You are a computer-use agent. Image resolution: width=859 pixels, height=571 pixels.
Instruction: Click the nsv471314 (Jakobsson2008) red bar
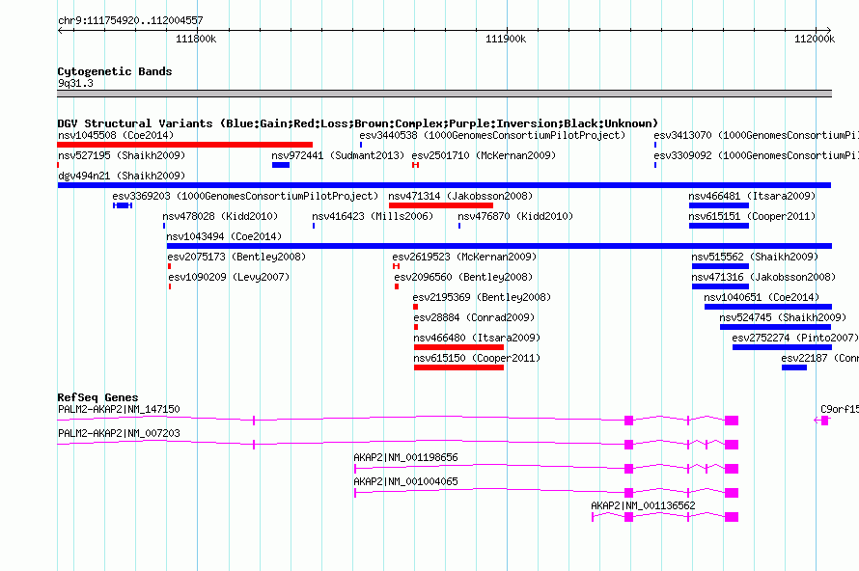click(x=440, y=205)
